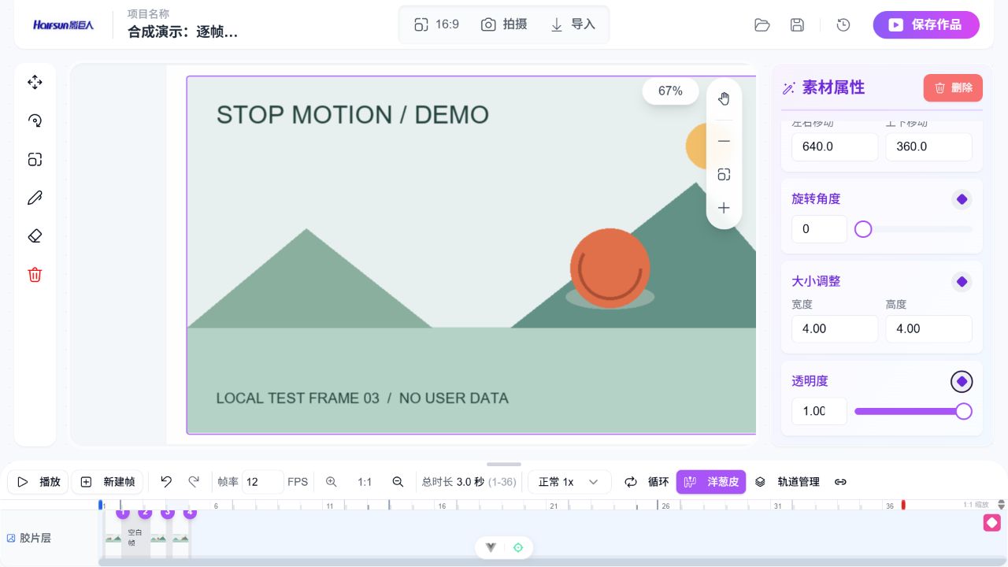1008x567 pixels.
Task: Toggle 洋葱皮 onion skin mode
Action: point(711,482)
